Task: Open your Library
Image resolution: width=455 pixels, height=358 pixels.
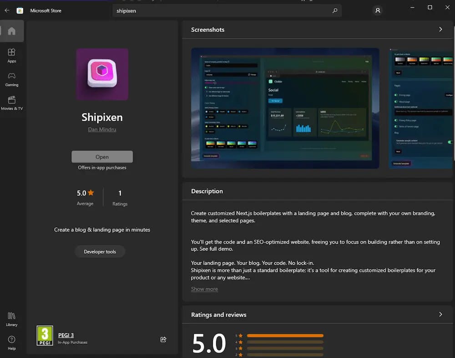Action: [x=12, y=319]
